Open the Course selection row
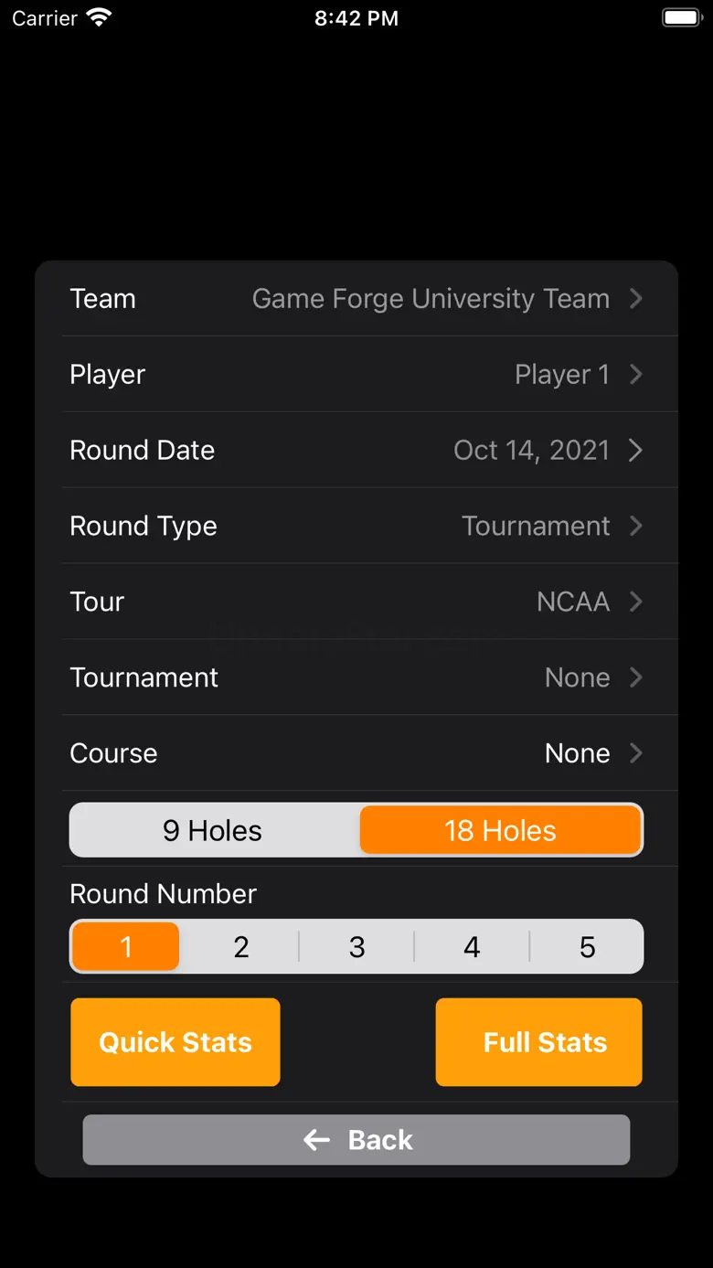Screen dimensions: 713x1268 (356, 753)
